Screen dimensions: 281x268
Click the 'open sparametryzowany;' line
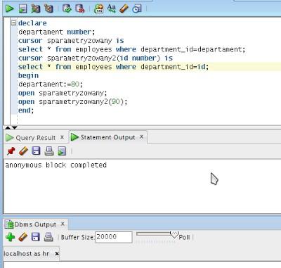coord(63,93)
